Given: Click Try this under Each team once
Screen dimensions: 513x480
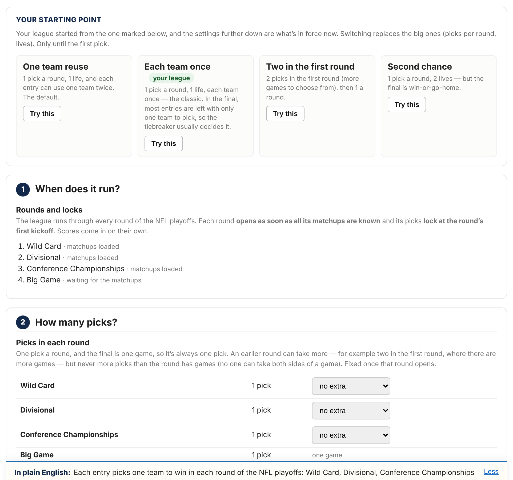Looking at the screenshot, I should tap(164, 143).
